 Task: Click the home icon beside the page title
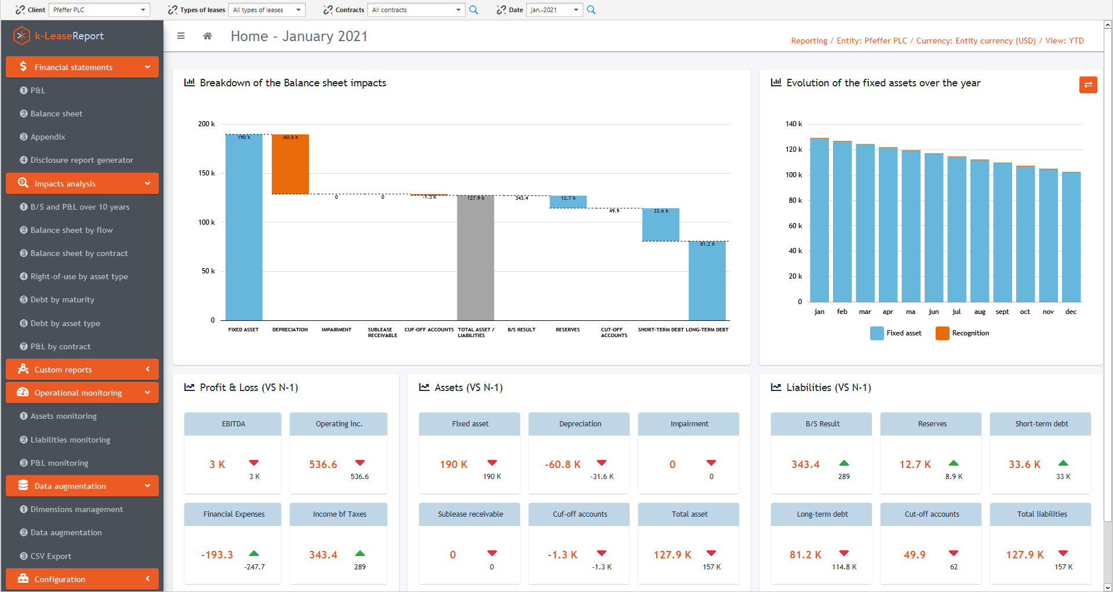tap(207, 36)
